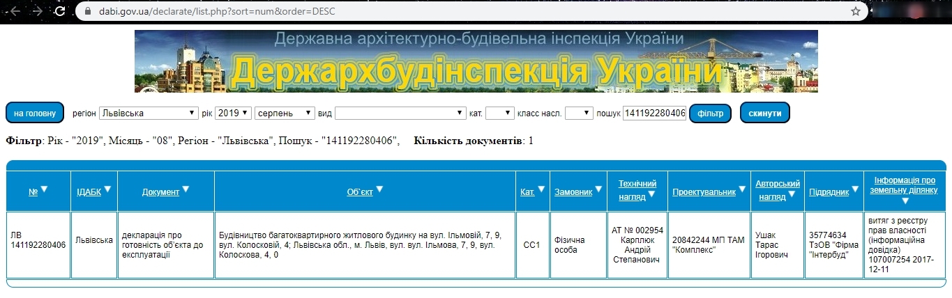Sort by № using its triangle arrow
This screenshot has width=952, height=298.
click(44, 189)
